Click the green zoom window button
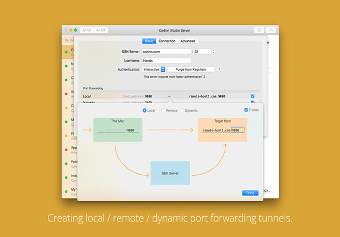340x237 pixels. tap(75, 30)
